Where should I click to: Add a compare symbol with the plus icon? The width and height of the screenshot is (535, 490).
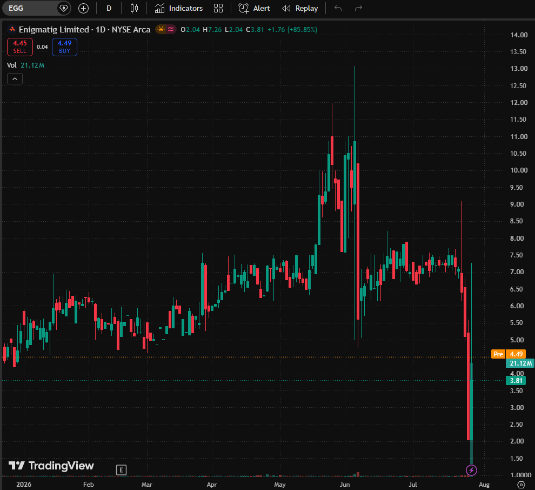(x=83, y=8)
